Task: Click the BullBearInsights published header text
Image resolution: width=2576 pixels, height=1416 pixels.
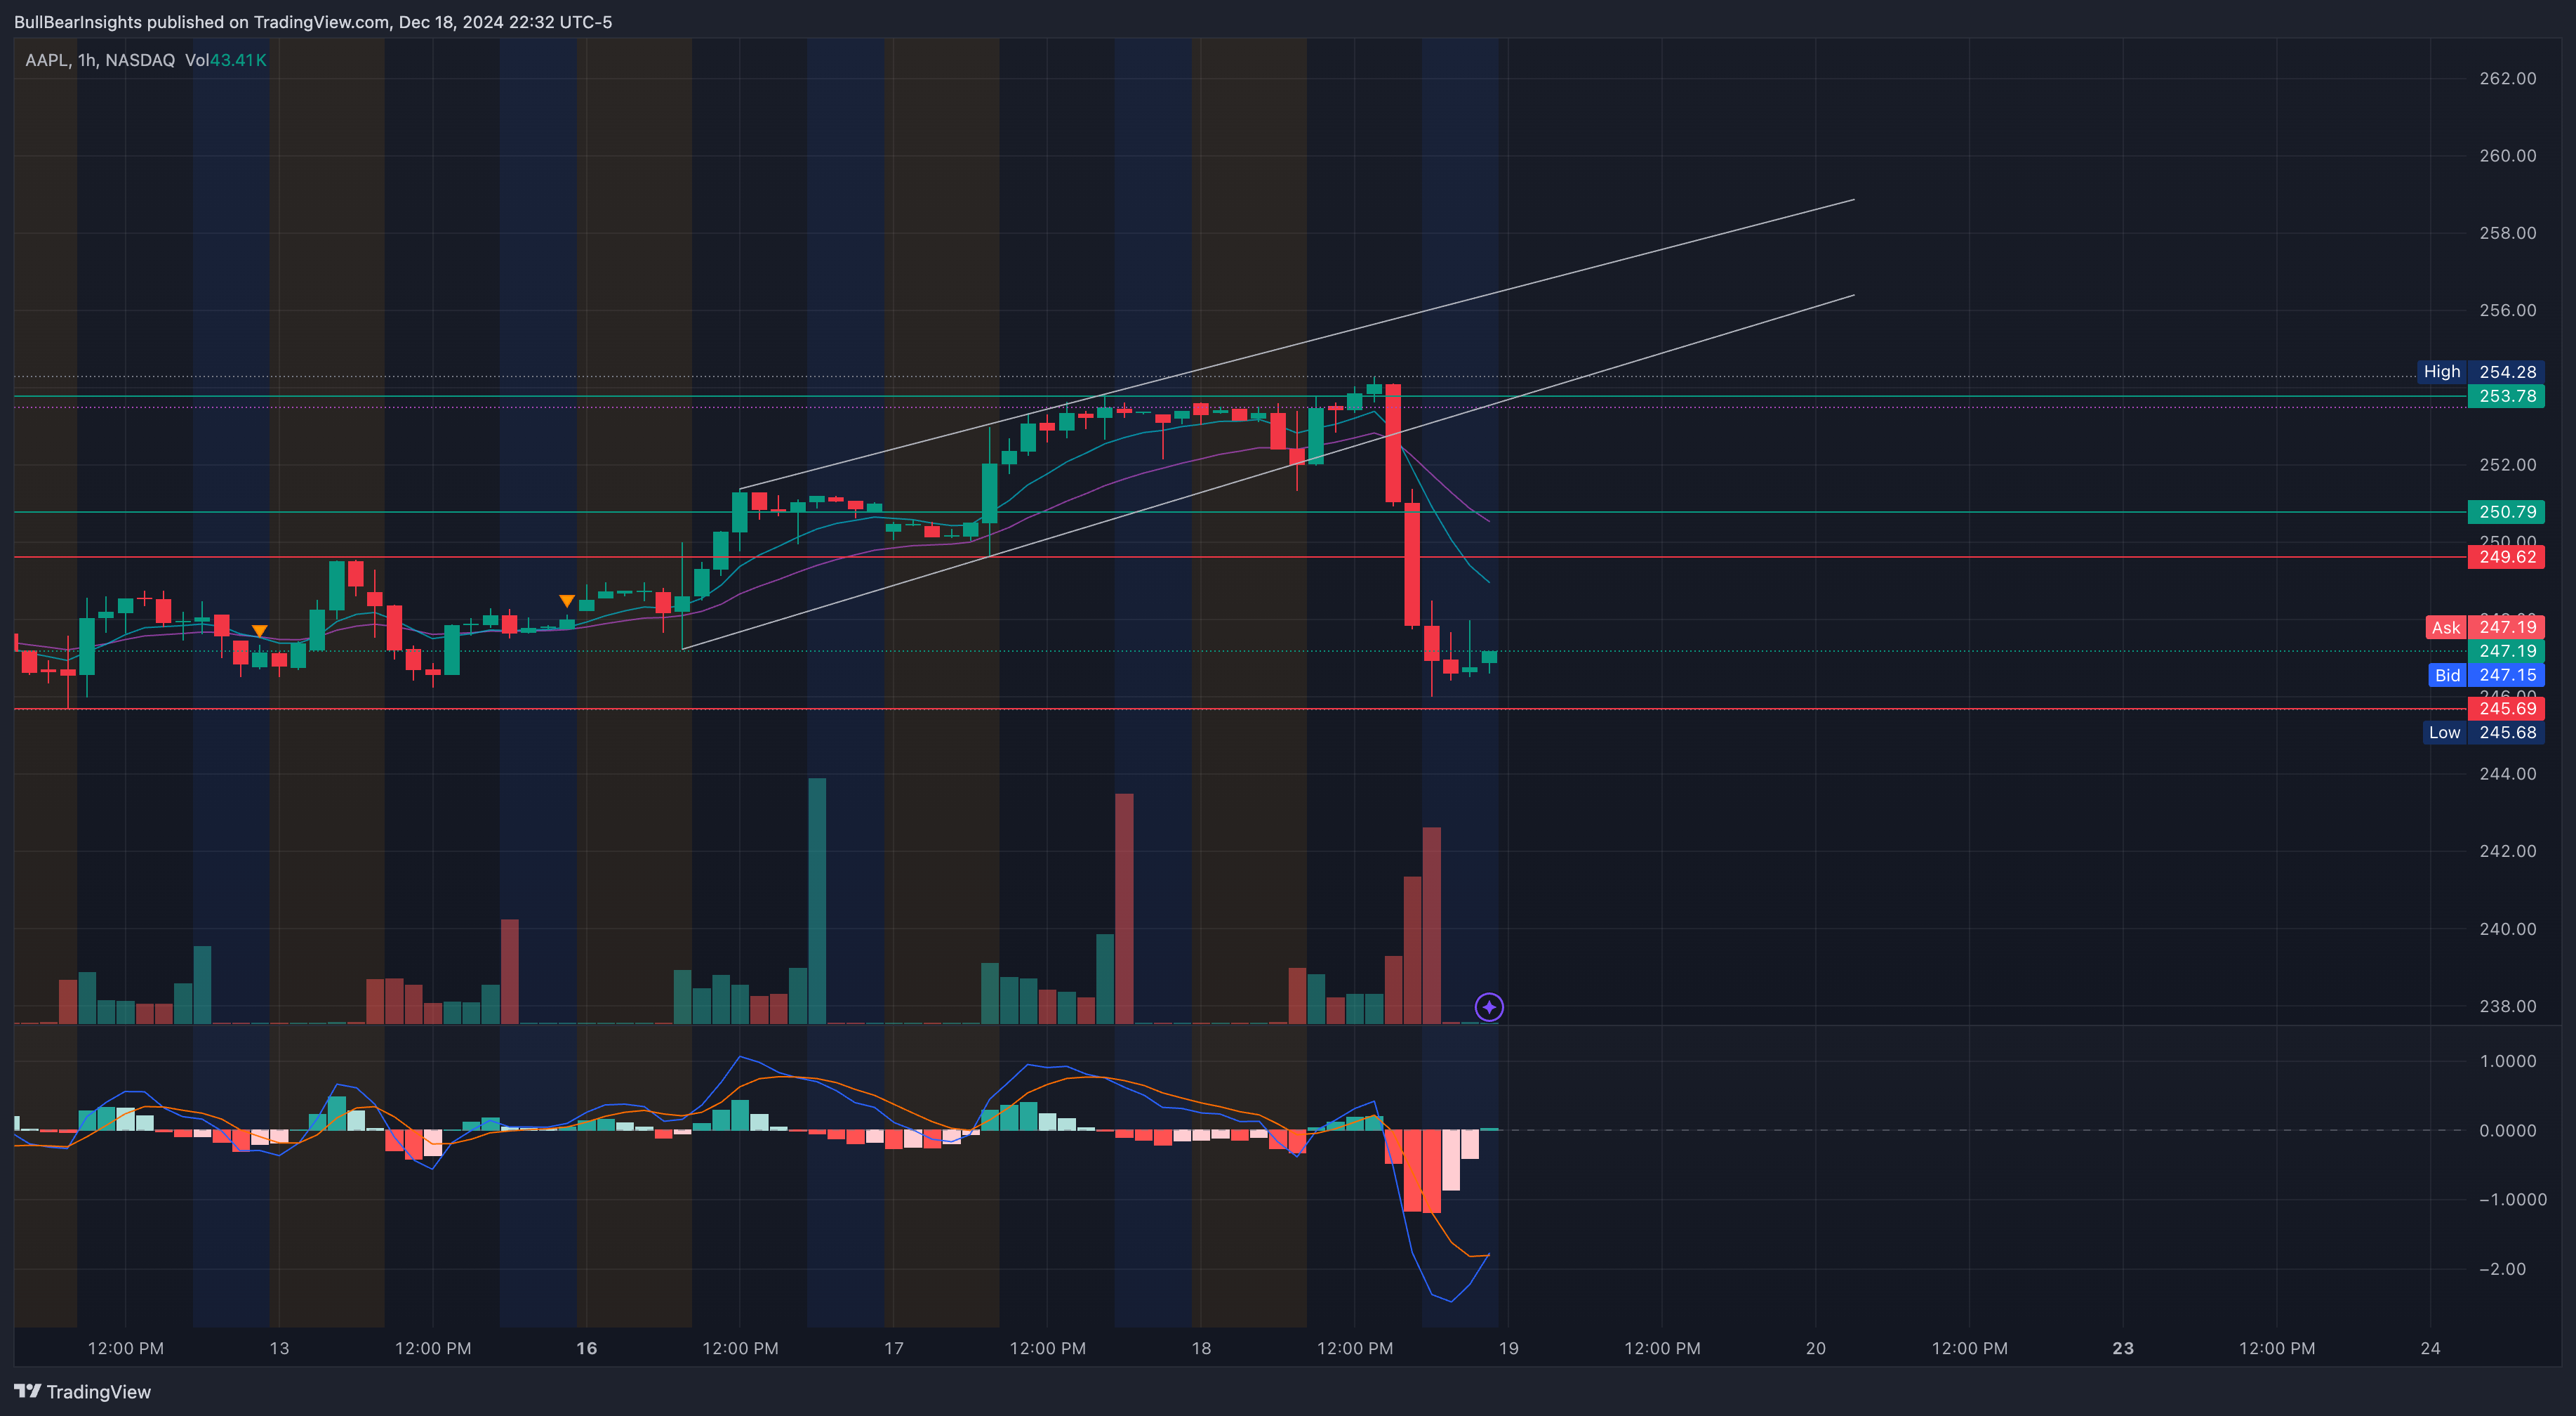Action: [312, 22]
